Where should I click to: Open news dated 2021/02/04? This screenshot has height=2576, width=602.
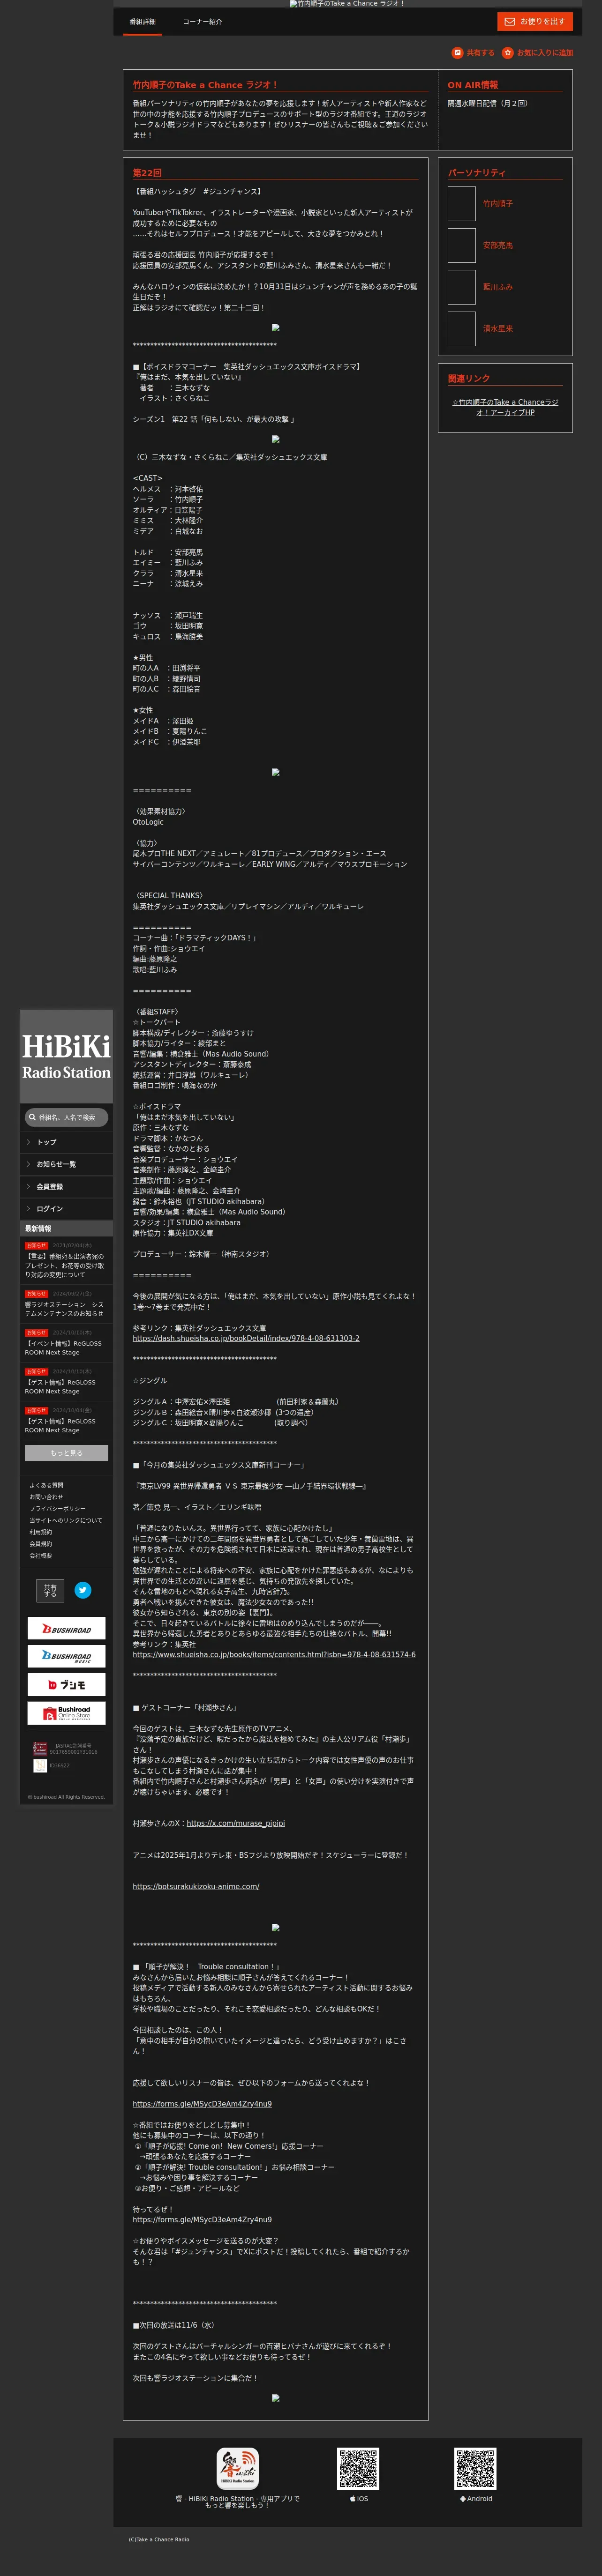pyautogui.click(x=66, y=1260)
